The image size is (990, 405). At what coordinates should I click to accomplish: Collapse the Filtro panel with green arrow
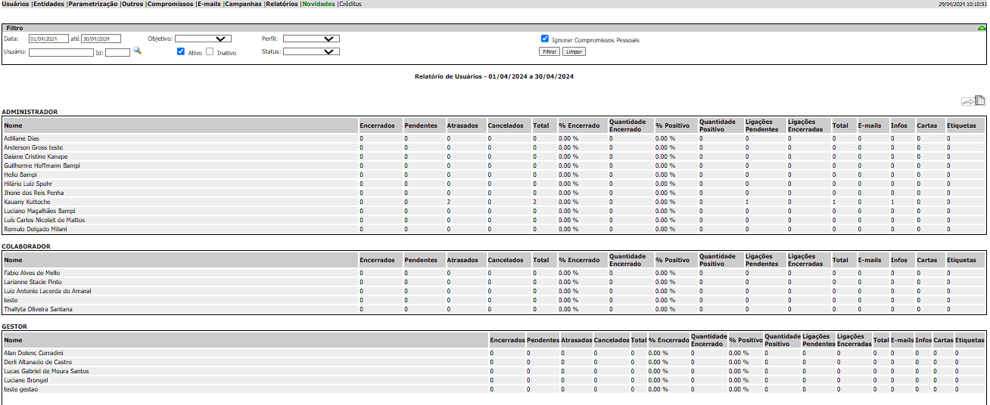point(982,28)
